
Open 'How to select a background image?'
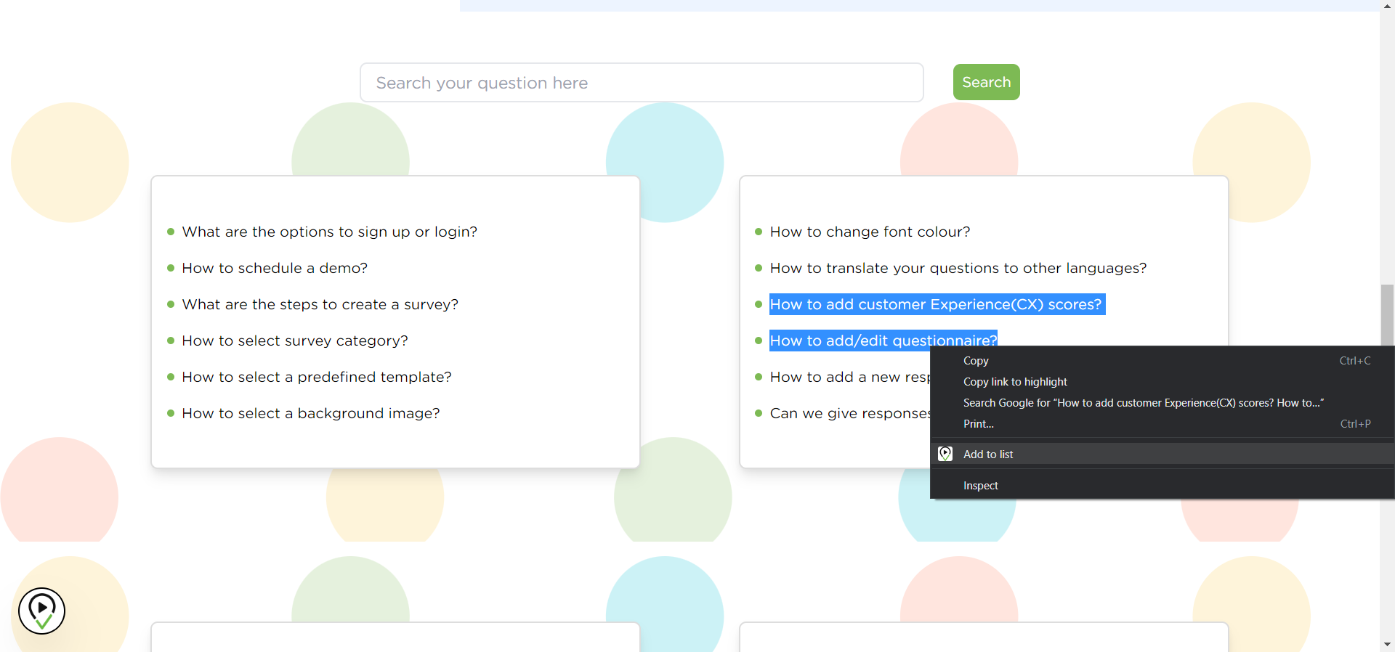pos(310,413)
